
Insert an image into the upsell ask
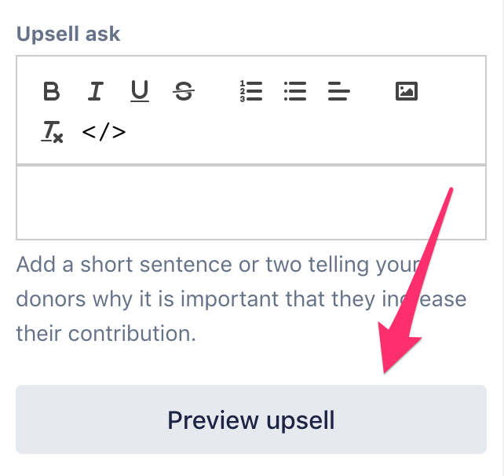(x=406, y=92)
